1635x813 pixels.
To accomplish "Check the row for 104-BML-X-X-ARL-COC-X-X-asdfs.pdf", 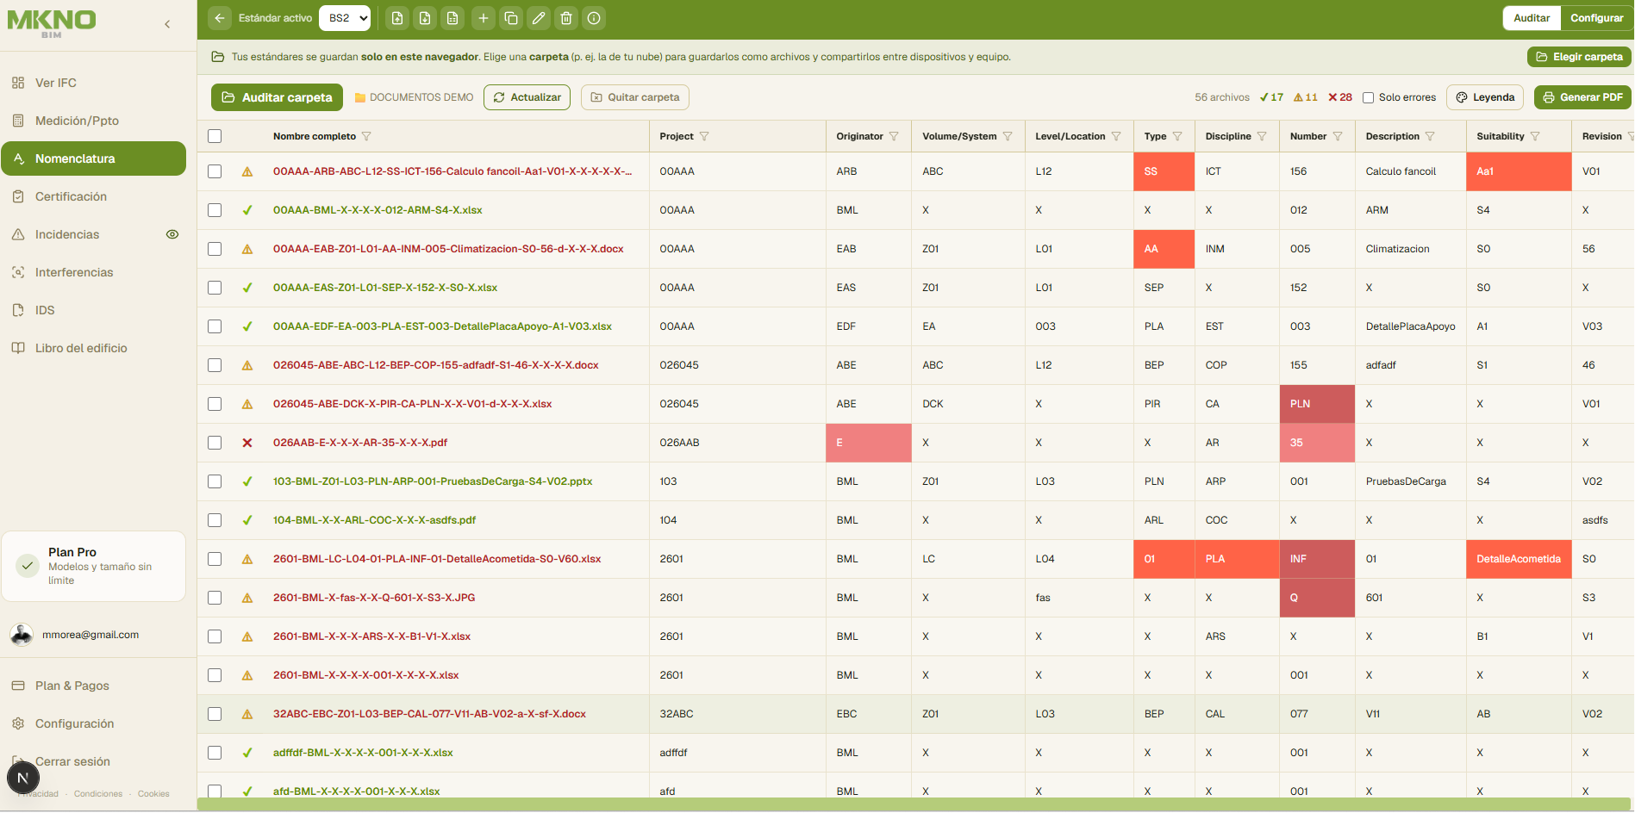I will coord(215,520).
